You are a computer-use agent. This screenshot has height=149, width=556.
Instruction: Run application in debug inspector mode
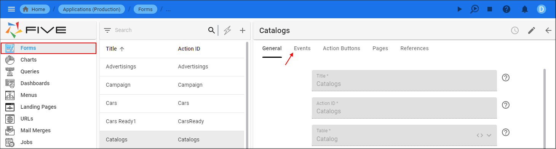coord(474,9)
